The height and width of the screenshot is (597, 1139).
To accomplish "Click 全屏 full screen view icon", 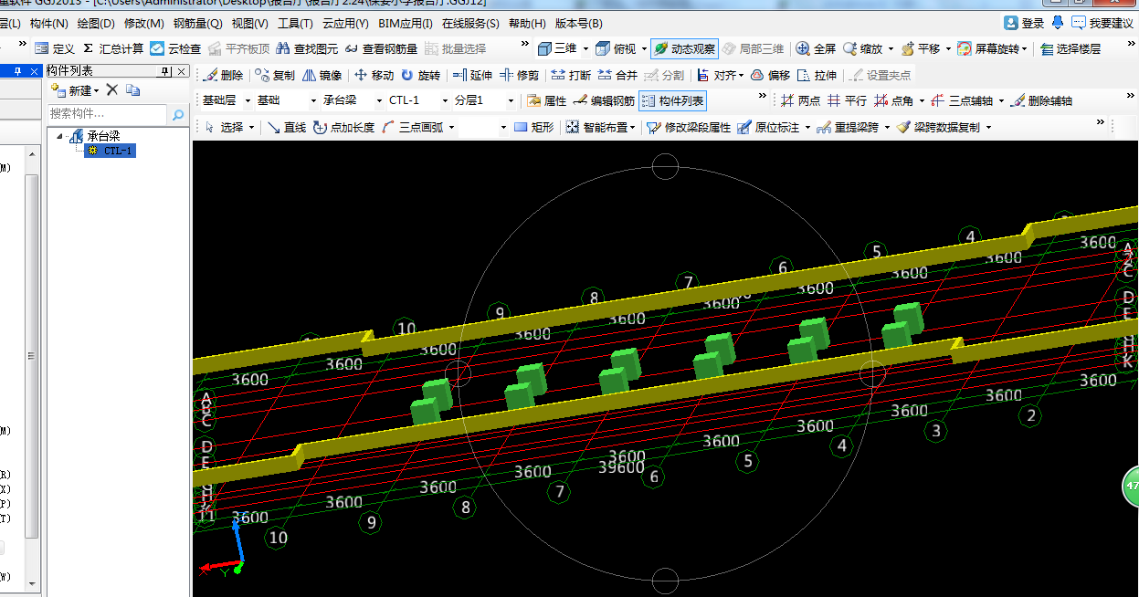I will point(816,48).
